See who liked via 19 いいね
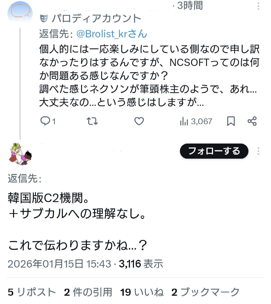Viewport: 271px width, 304px height. click(142, 292)
